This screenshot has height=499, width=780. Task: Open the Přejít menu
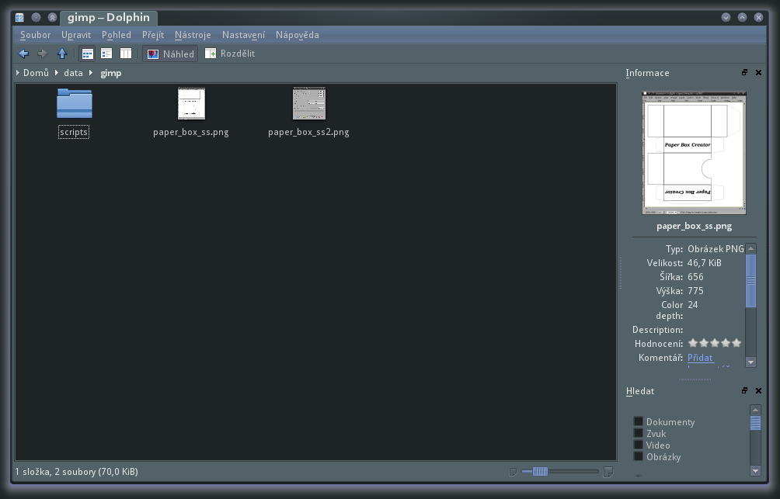pyautogui.click(x=153, y=35)
